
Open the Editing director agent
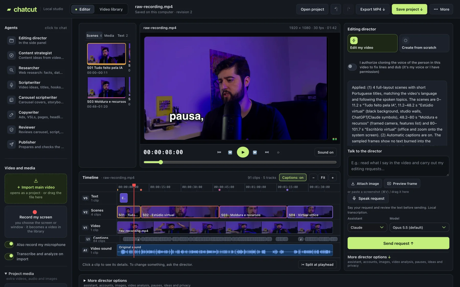pyautogui.click(x=36, y=40)
